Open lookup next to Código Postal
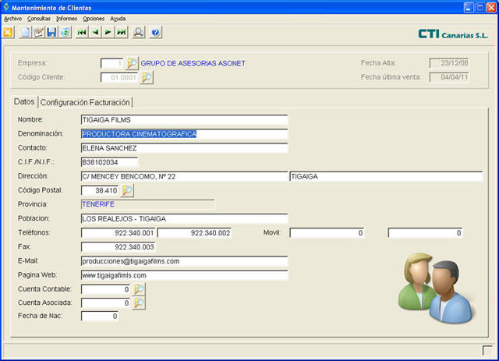This screenshot has height=361, width=499. pyautogui.click(x=128, y=190)
